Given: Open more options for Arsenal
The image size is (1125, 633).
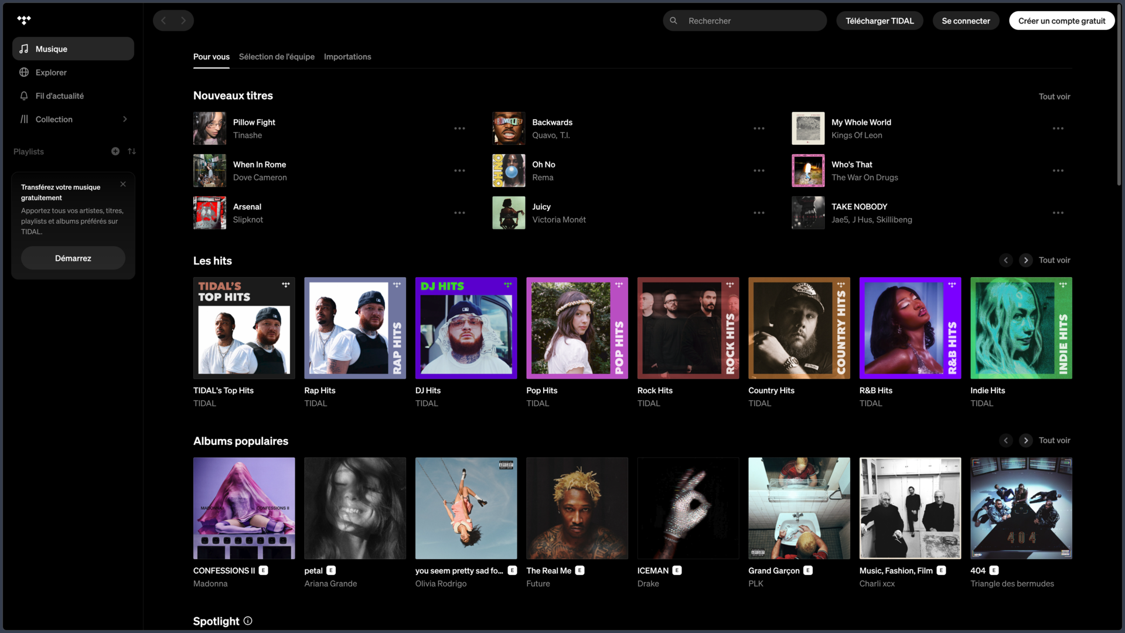Looking at the screenshot, I should coord(459,213).
